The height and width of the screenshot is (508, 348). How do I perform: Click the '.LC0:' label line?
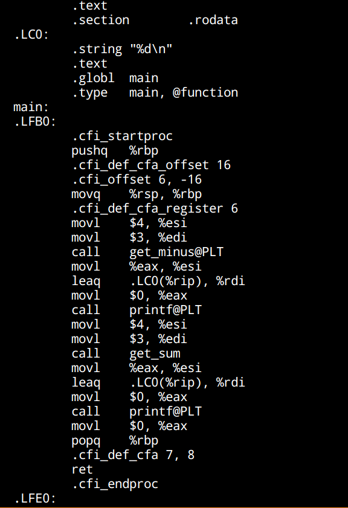[31, 34]
